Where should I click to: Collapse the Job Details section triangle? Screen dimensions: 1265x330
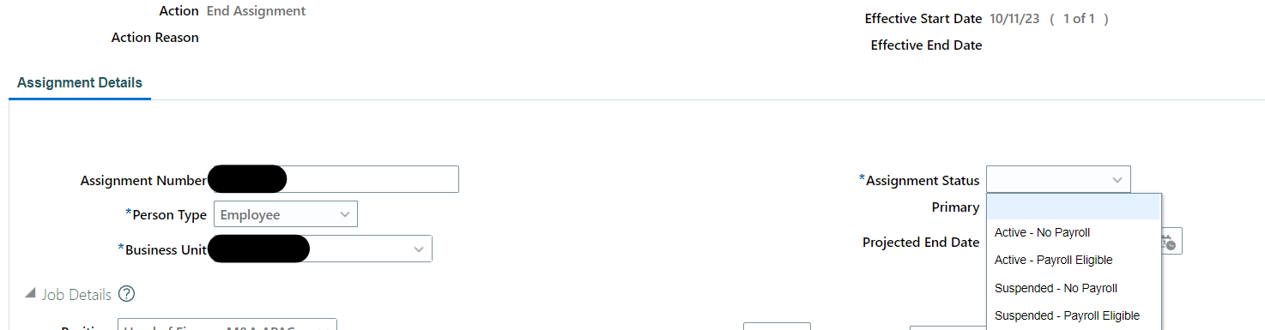(x=28, y=295)
